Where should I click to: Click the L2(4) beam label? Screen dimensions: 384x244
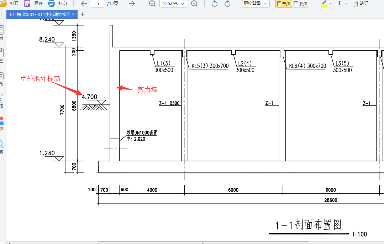245,63
